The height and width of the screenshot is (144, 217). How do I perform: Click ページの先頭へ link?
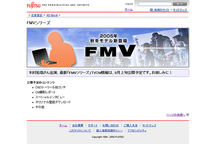pos(176,115)
